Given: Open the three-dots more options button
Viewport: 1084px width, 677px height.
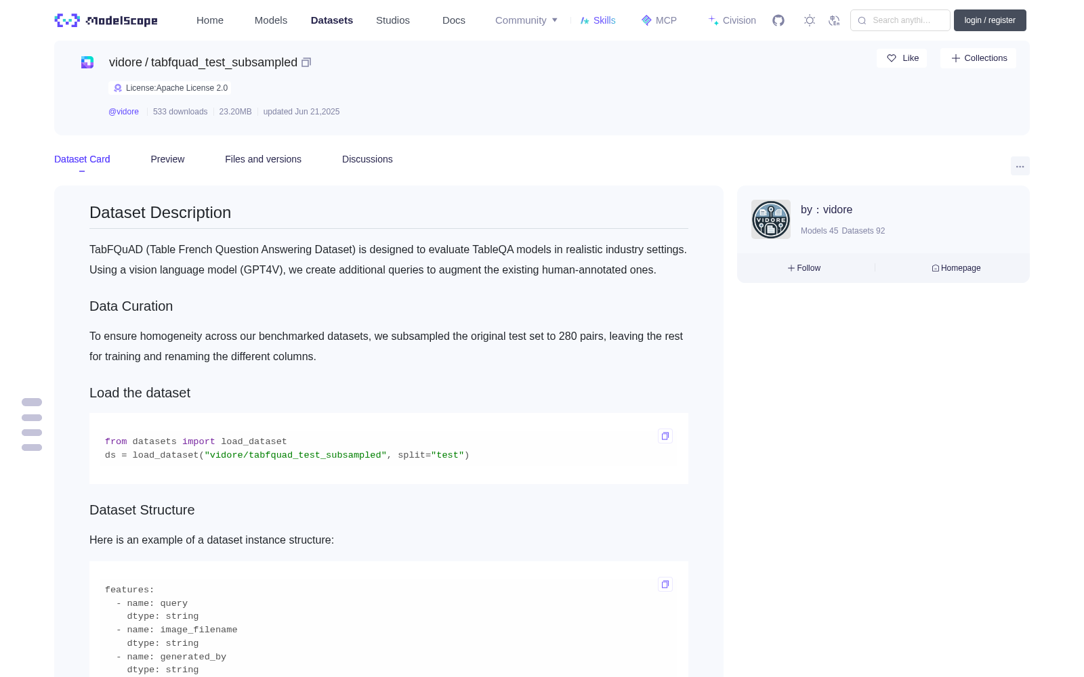Looking at the screenshot, I should (1020, 166).
